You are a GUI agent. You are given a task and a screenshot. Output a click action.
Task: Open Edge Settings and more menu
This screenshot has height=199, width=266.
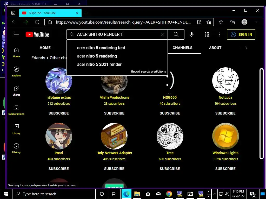point(256,22)
